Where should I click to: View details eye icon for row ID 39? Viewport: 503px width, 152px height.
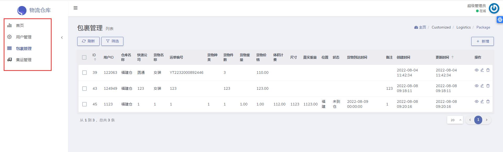coord(477,70)
